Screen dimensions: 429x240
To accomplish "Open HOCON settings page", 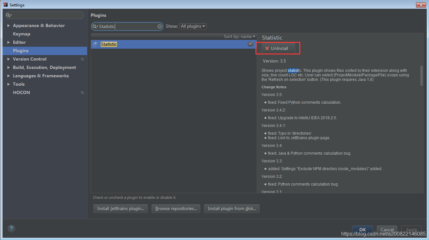I will coord(21,92).
